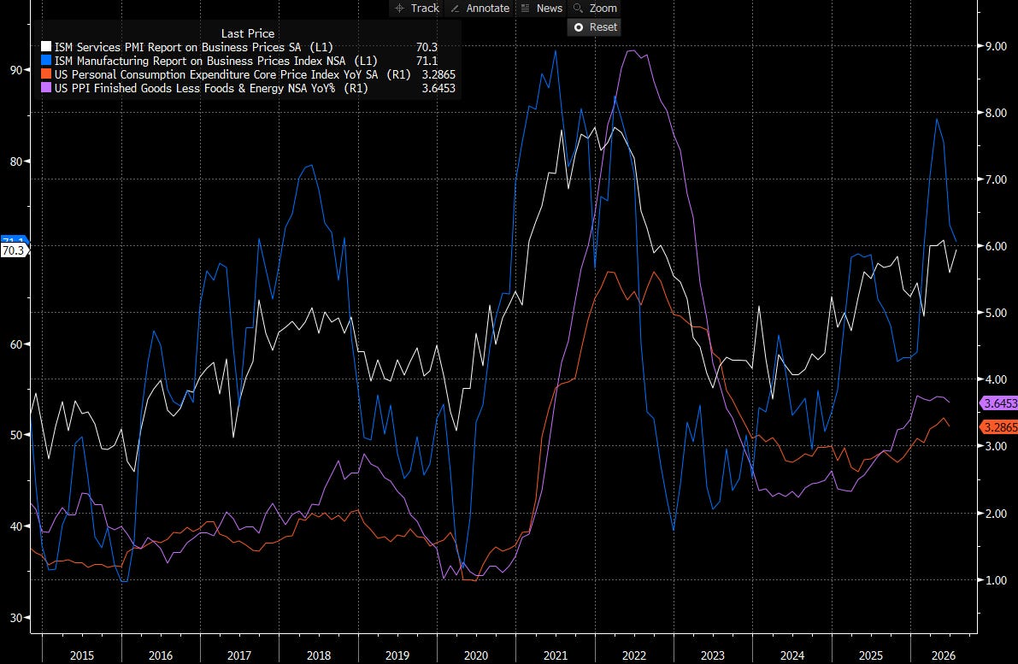1018x664 pixels.
Task: Click the 2018 year label on time axis
Action: click(318, 655)
